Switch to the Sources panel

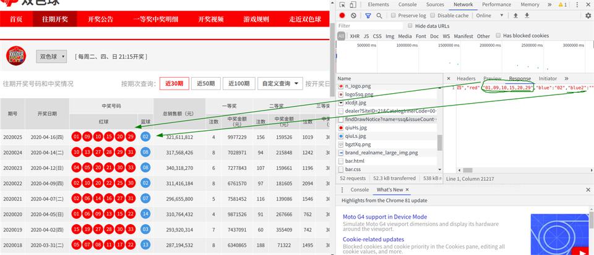click(435, 4)
